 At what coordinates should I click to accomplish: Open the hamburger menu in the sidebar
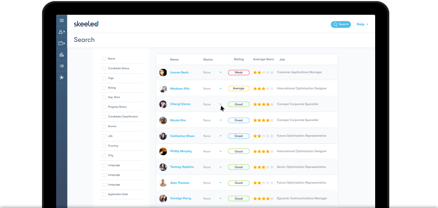coord(61,20)
